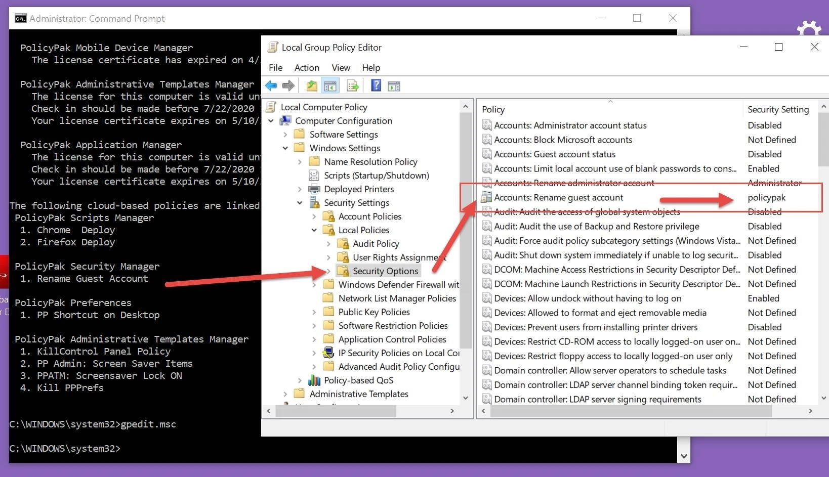Open Help via the question mark icon
The width and height of the screenshot is (829, 477).
tap(376, 86)
